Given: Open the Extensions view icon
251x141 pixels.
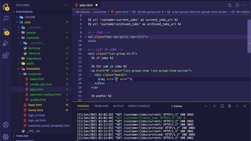Looking at the screenshot, I should (5, 55).
